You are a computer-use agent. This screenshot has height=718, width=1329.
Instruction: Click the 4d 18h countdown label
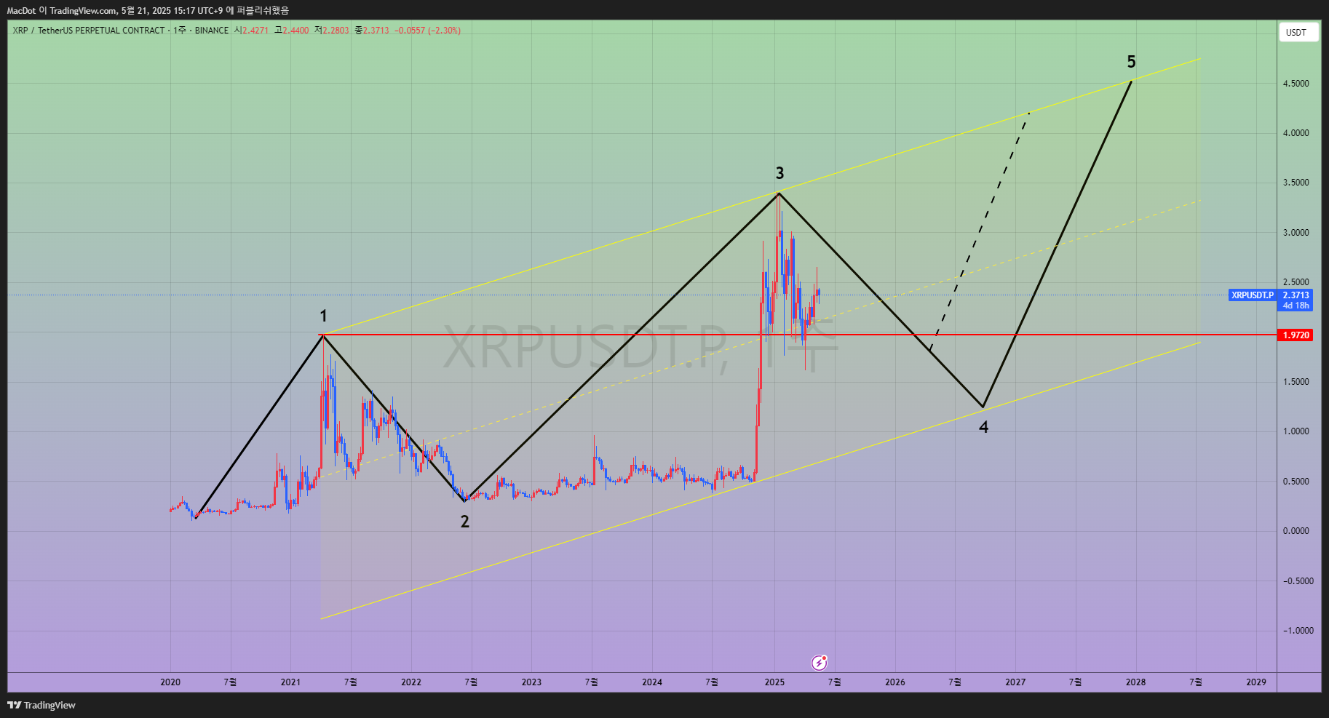(x=1296, y=306)
